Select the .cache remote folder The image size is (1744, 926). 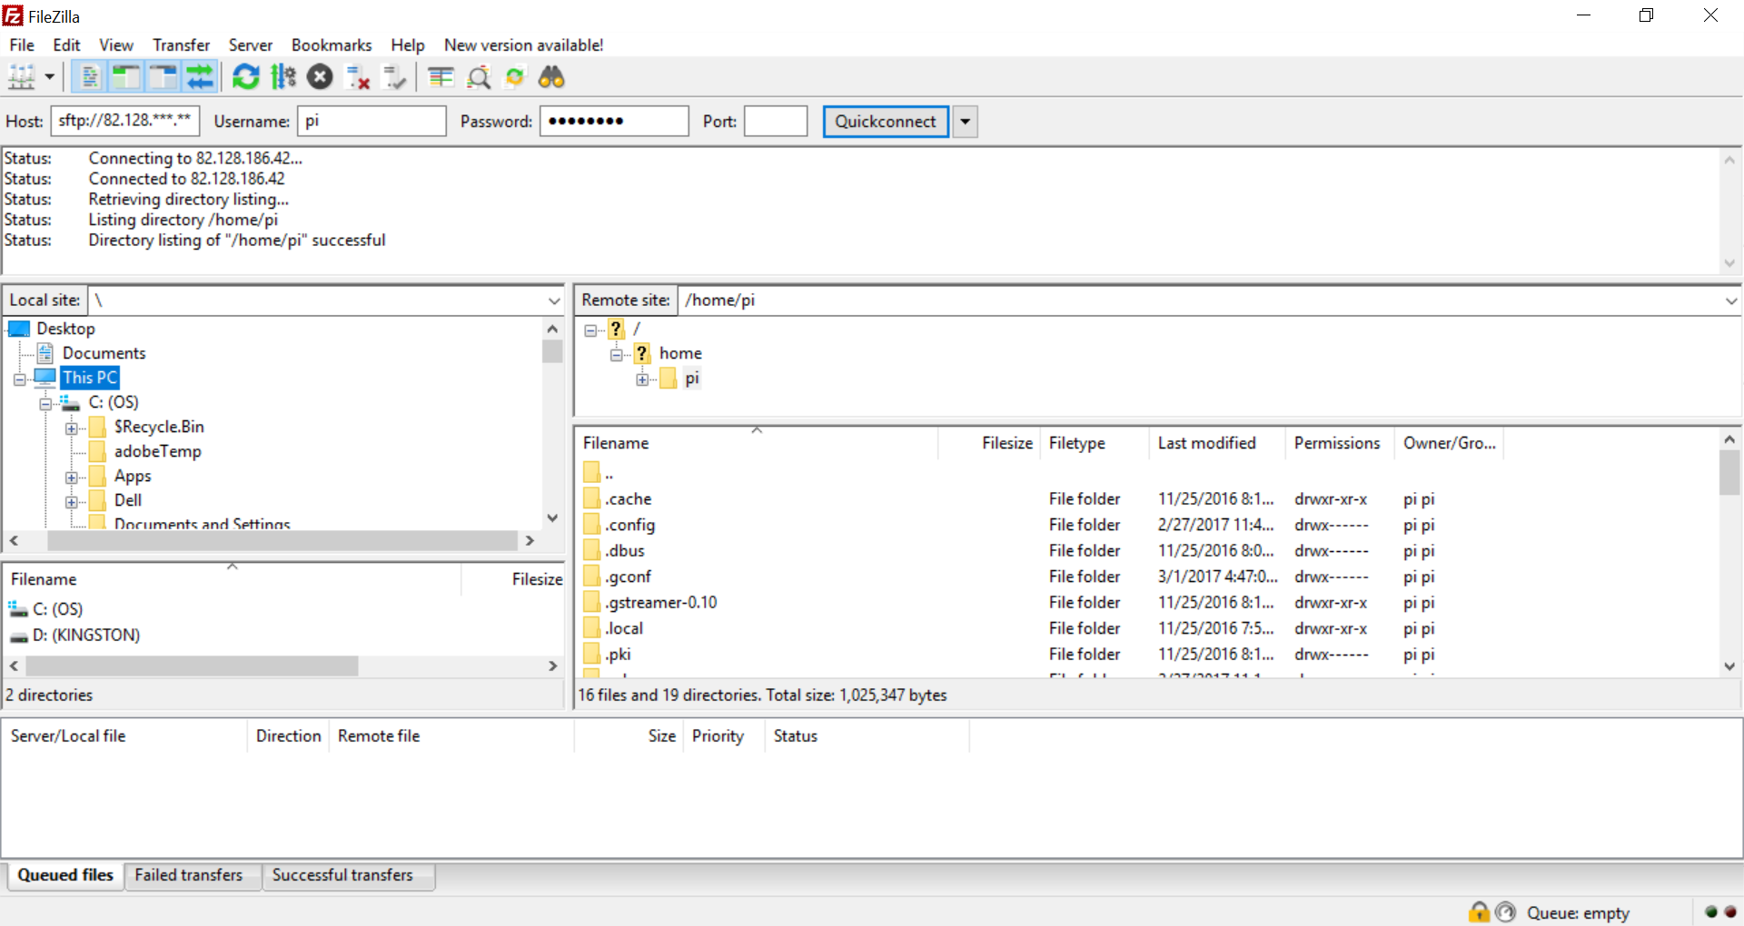tap(629, 499)
